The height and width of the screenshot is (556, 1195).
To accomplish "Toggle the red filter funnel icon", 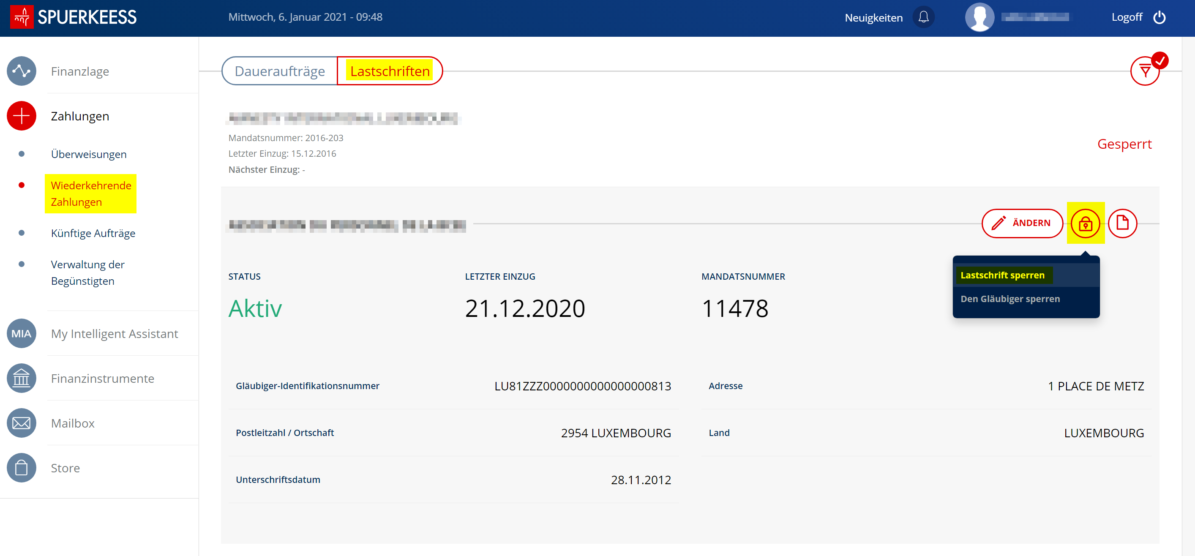I will [1145, 71].
